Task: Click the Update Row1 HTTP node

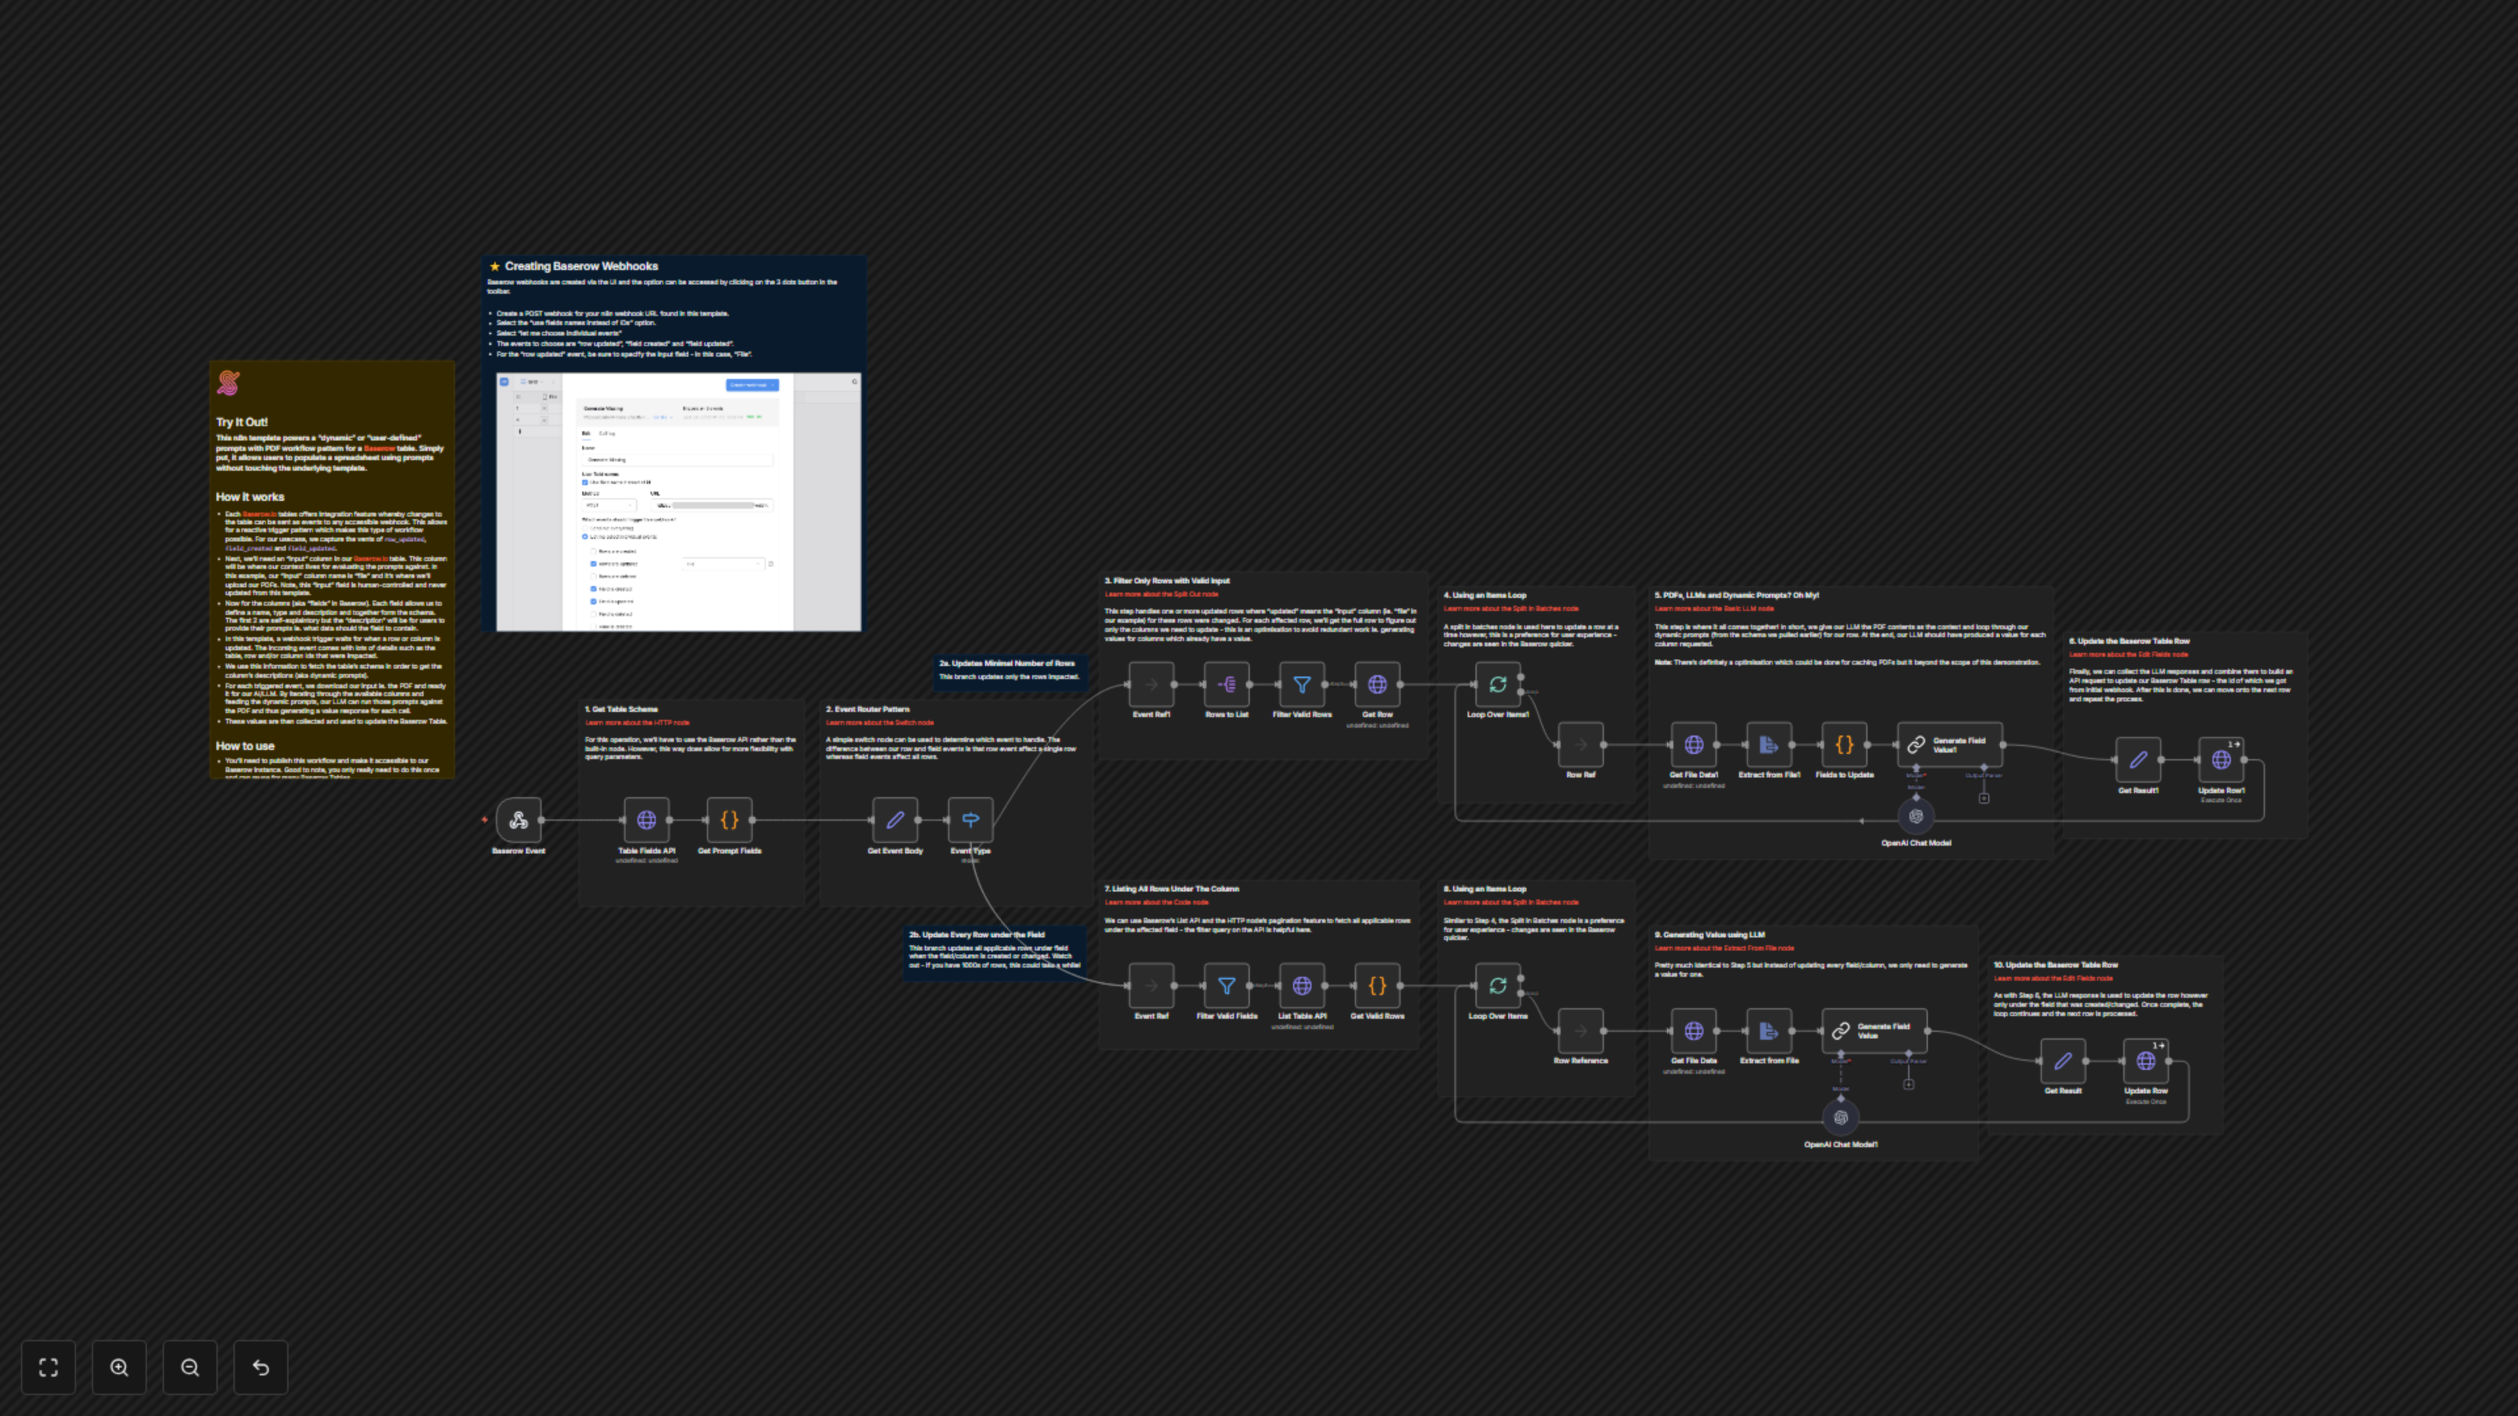Action: tap(2221, 759)
